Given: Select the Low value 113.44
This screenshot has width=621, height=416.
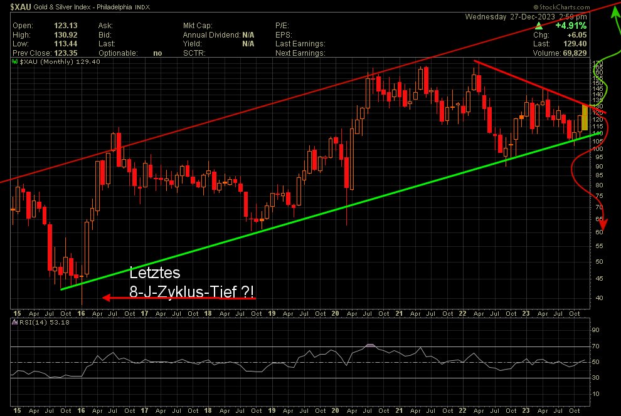Looking at the screenshot, I should tap(66, 44).
